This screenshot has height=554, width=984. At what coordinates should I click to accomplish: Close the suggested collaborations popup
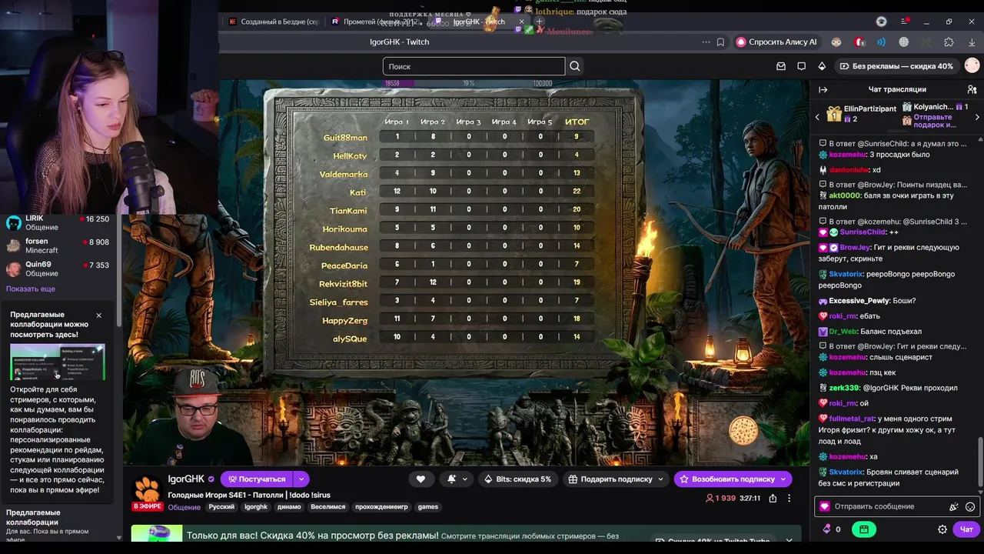click(98, 315)
